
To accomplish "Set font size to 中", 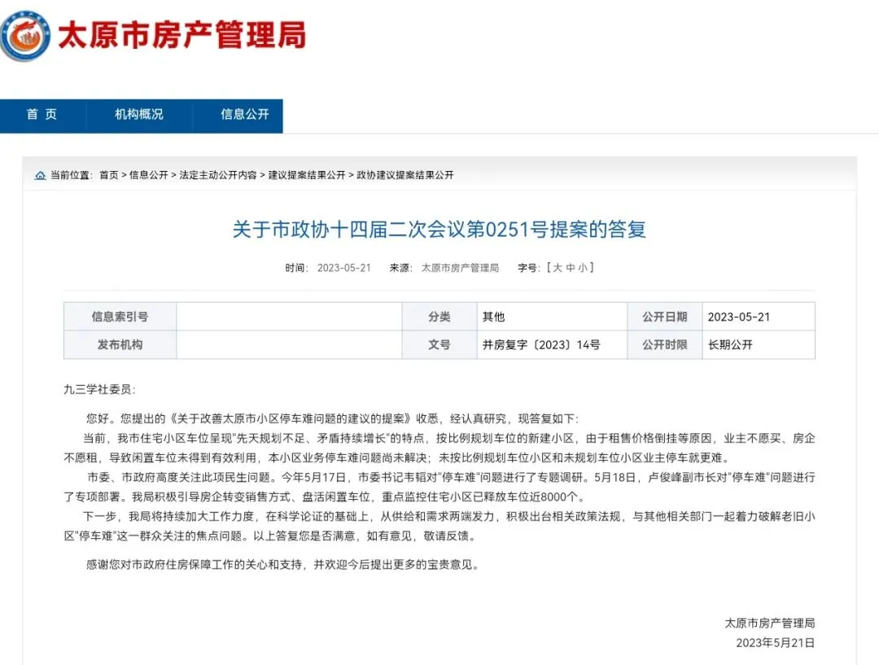I will pyautogui.click(x=570, y=268).
